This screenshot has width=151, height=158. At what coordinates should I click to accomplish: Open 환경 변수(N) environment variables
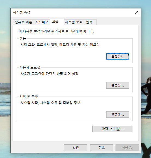coord(112,129)
